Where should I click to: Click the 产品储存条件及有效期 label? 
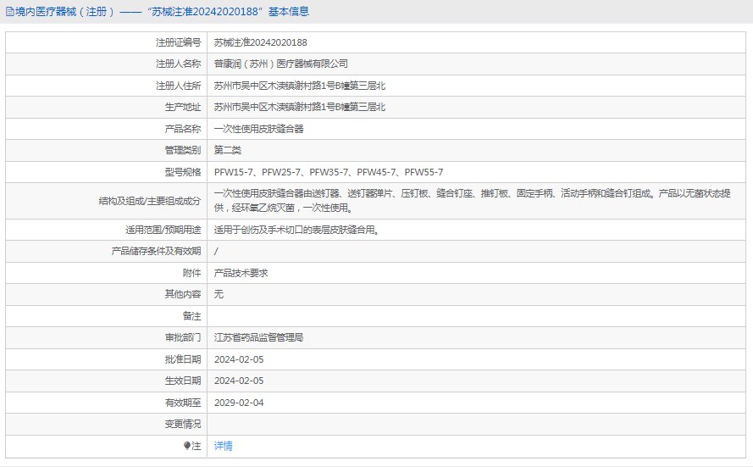pos(156,251)
